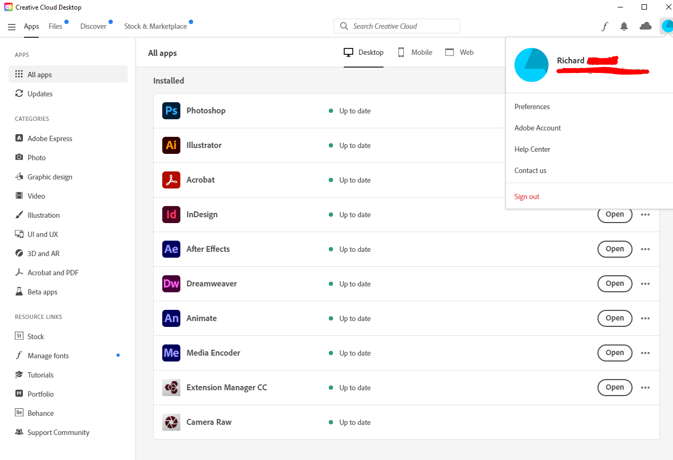Open Updates in the sidebar

[x=68, y=94]
